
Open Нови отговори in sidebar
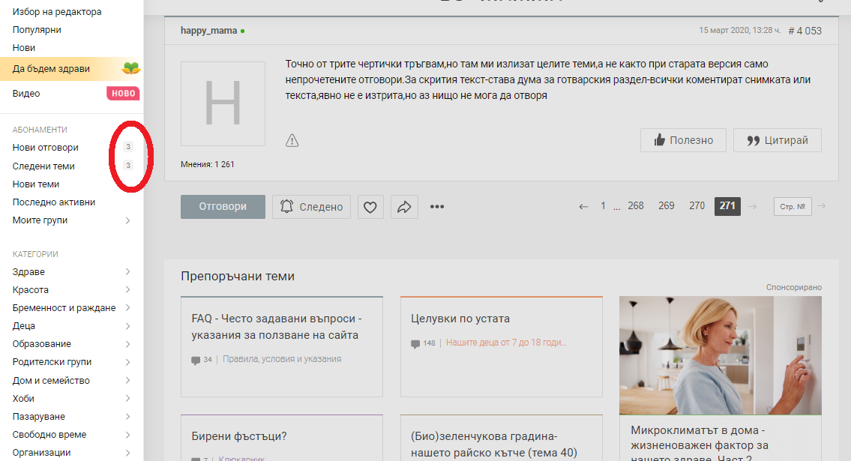click(46, 148)
